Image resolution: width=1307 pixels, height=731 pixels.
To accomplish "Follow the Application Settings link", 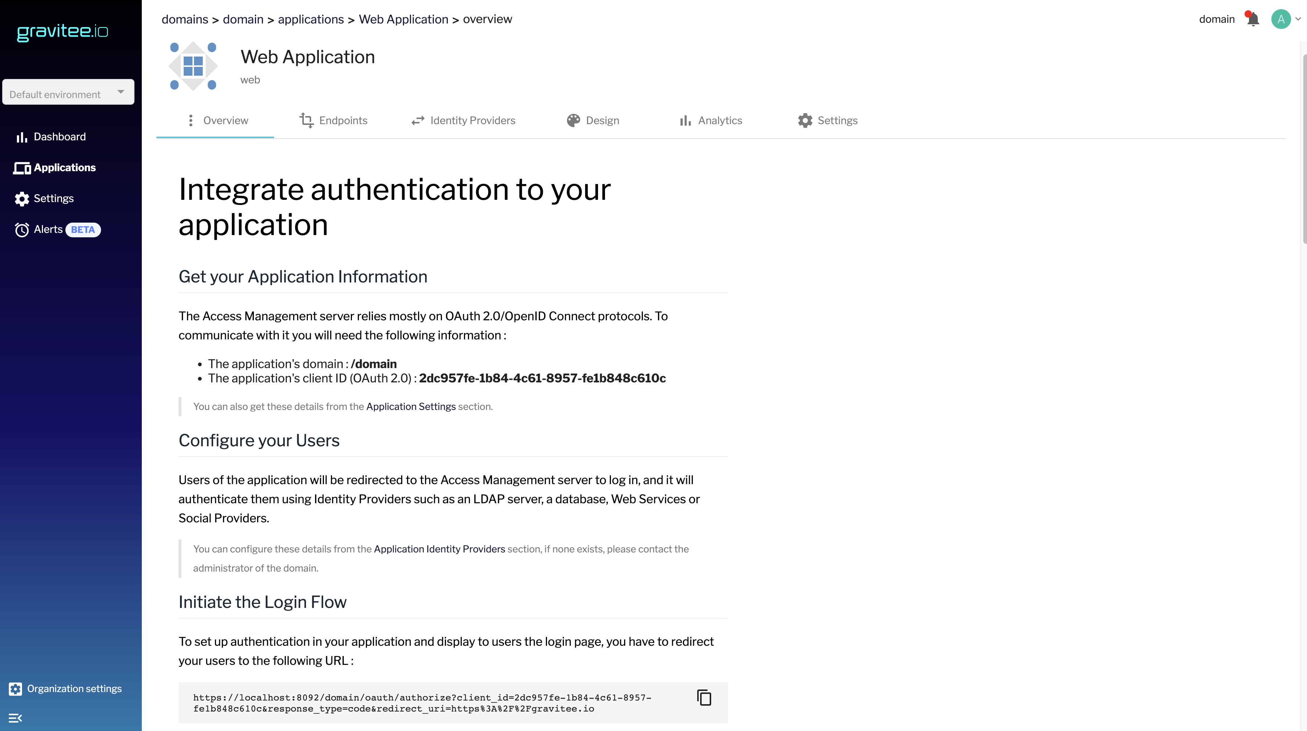I will click(x=410, y=406).
